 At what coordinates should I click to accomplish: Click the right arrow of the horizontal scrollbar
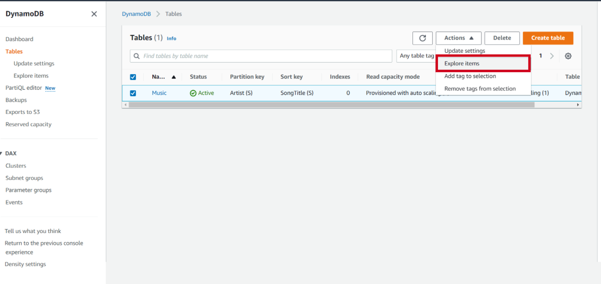578,105
